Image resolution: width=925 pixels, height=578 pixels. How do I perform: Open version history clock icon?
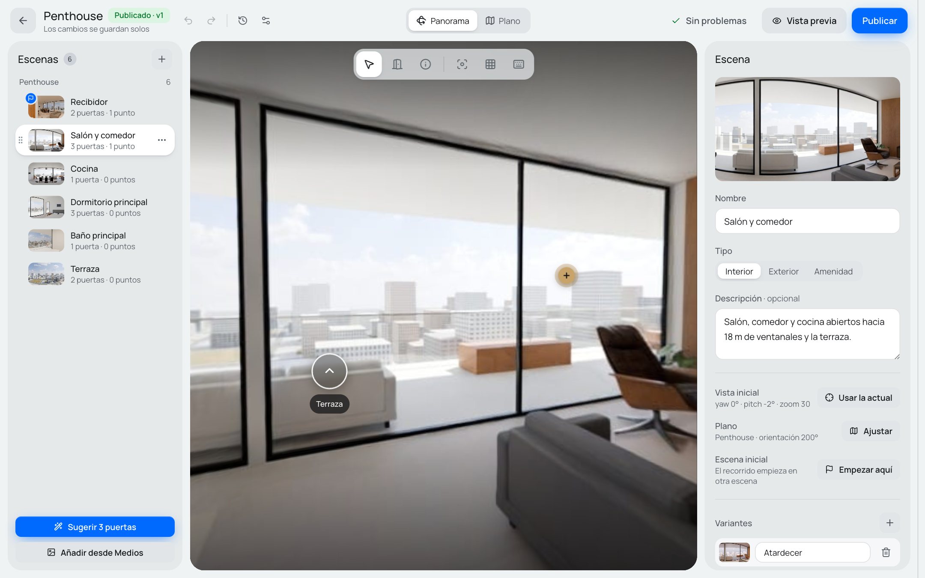pos(243,21)
